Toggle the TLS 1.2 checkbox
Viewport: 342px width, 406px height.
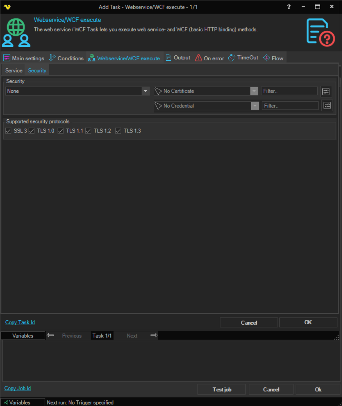(x=89, y=131)
